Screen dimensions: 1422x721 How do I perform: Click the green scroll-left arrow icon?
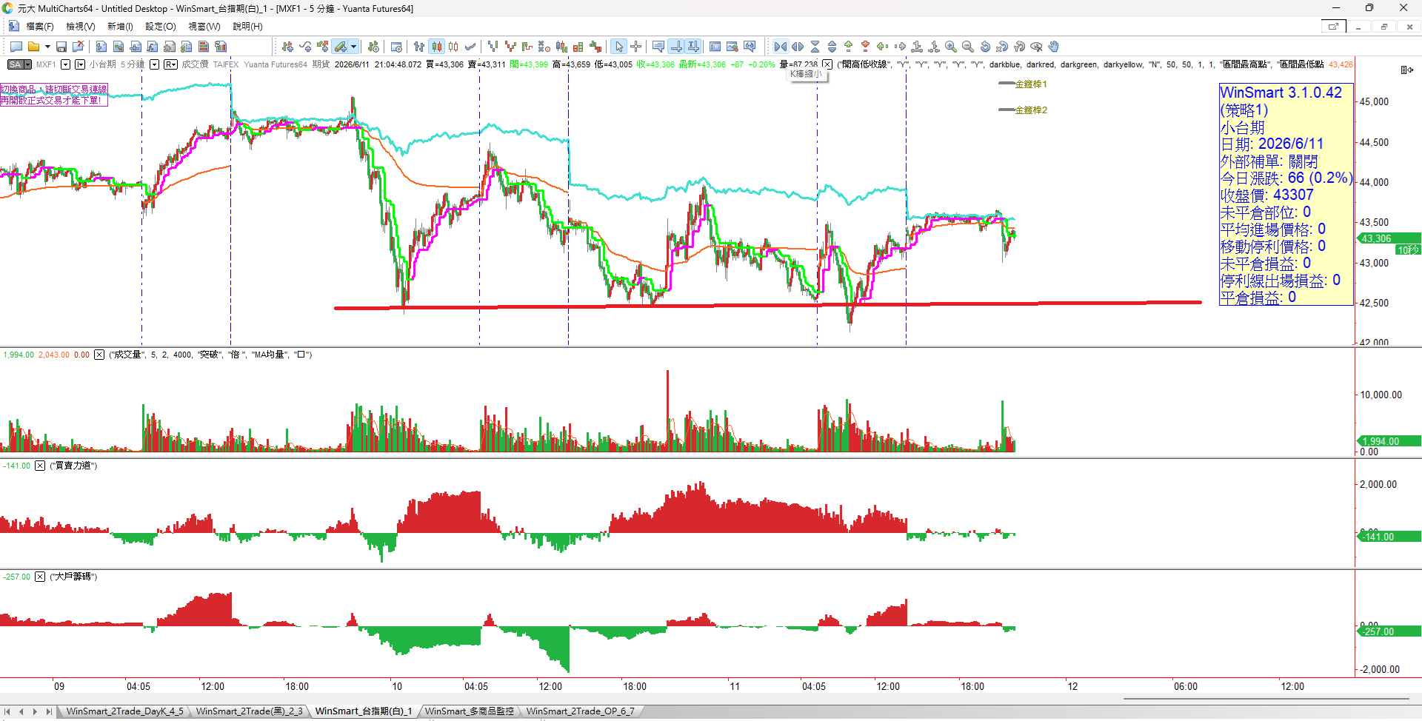coord(882,47)
